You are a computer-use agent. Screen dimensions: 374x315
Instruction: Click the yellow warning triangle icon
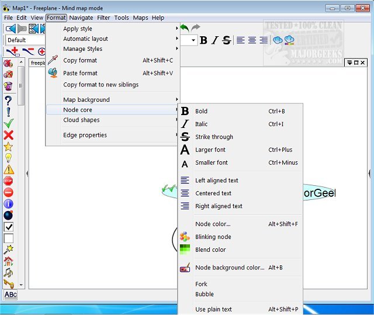click(x=9, y=169)
